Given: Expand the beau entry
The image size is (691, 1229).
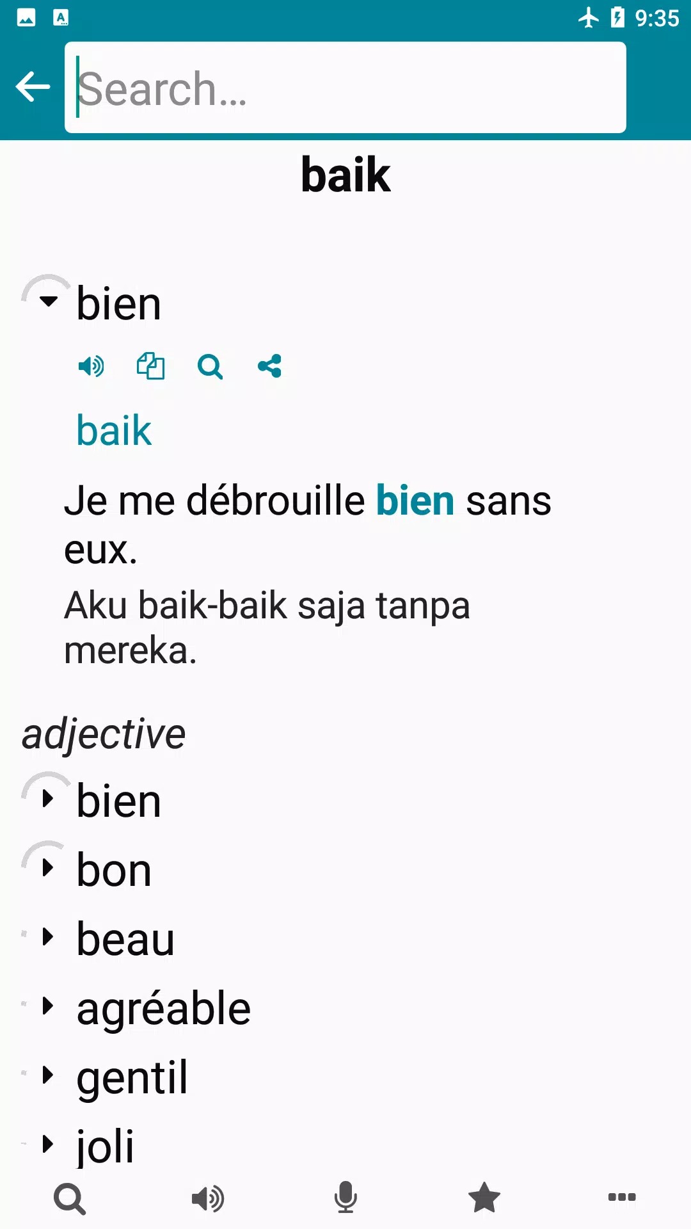Looking at the screenshot, I should tap(48, 937).
